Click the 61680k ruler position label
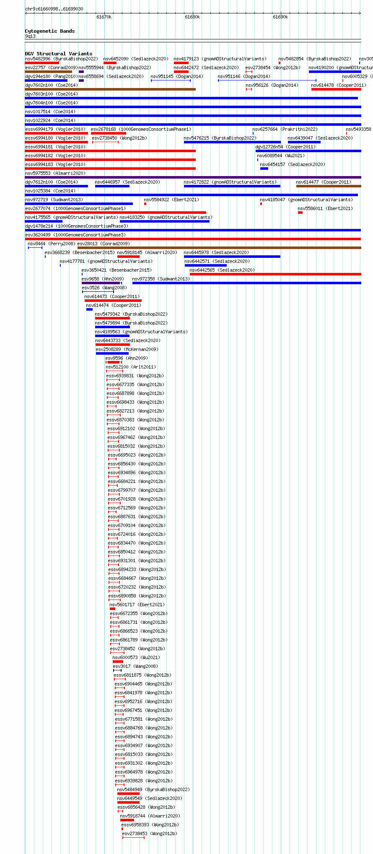373x854 pixels. [192, 17]
